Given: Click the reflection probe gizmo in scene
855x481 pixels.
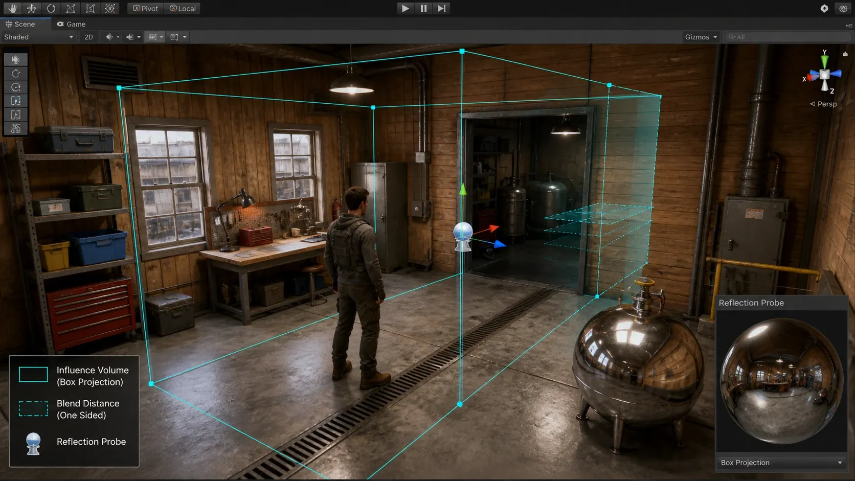Looking at the screenshot, I should pyautogui.click(x=463, y=237).
